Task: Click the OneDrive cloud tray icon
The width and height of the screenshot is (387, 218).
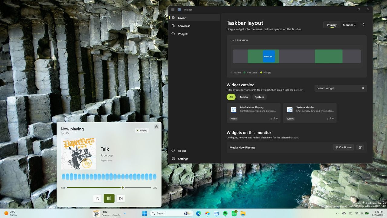Action: (x=344, y=213)
